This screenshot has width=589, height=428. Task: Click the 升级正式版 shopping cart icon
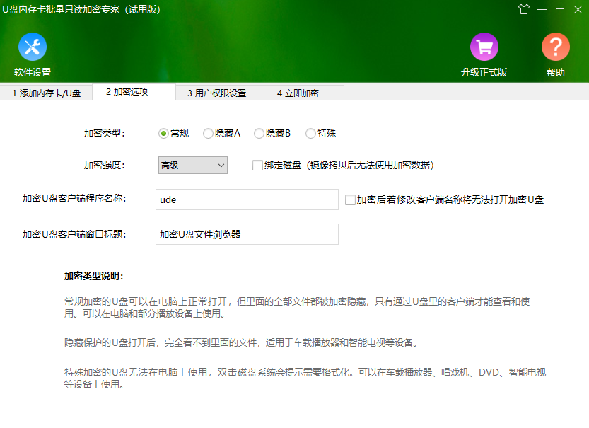[484, 49]
